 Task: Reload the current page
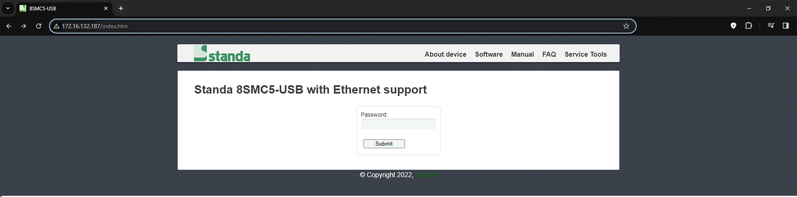point(38,26)
